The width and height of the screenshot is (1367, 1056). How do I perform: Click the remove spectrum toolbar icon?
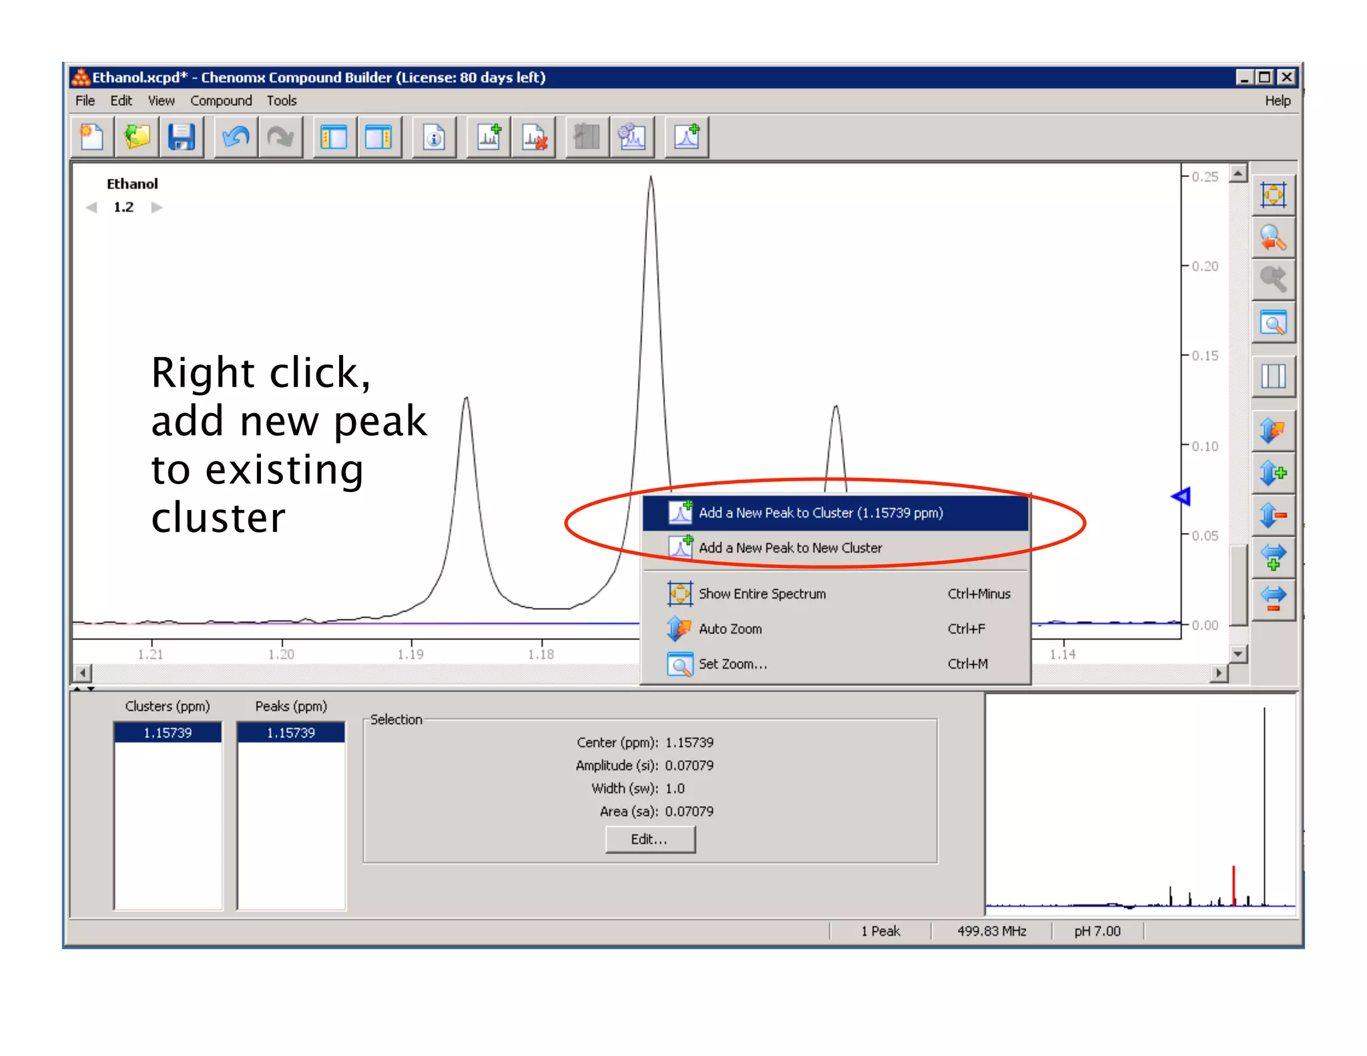click(533, 138)
